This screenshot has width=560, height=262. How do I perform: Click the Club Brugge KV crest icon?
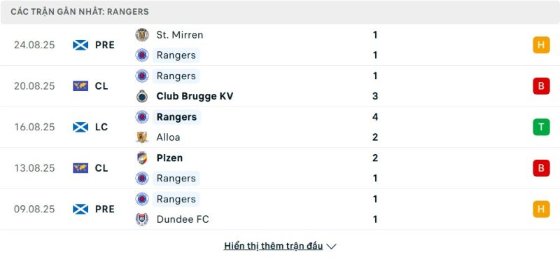142,96
